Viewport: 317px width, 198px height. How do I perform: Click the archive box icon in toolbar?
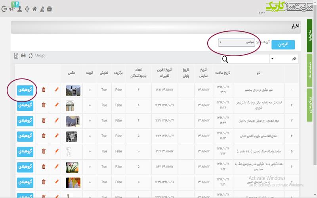pyautogui.click(x=49, y=9)
